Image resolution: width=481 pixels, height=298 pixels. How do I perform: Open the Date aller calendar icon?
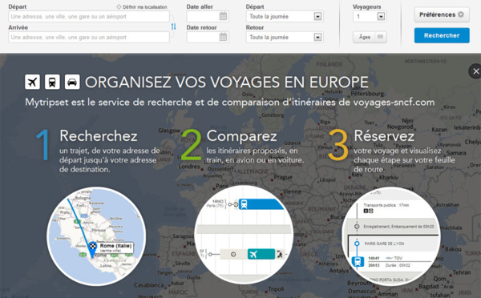pyautogui.click(x=223, y=16)
